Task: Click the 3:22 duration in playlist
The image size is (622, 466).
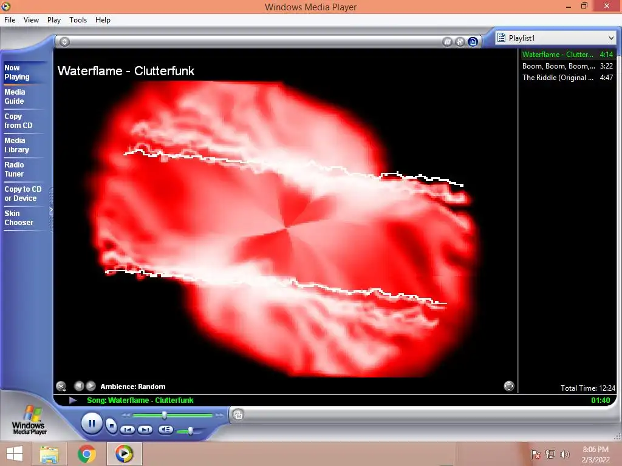Action: 606,66
